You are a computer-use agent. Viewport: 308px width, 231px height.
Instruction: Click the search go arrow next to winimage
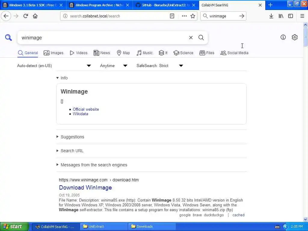tap(242, 16)
